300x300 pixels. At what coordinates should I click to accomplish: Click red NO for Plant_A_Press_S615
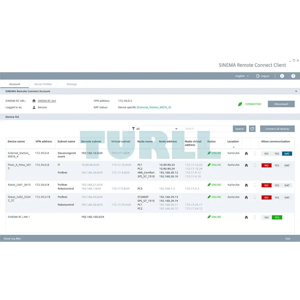click(x=266, y=166)
